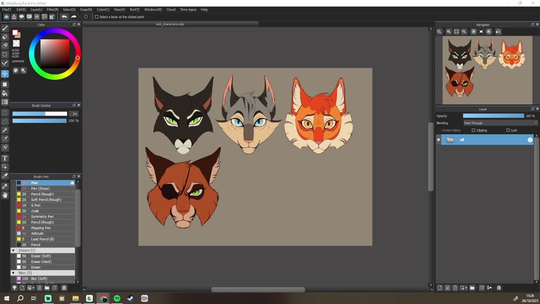Enable the Clipping checkbox
The height and width of the screenshot is (304, 540).
473,130
